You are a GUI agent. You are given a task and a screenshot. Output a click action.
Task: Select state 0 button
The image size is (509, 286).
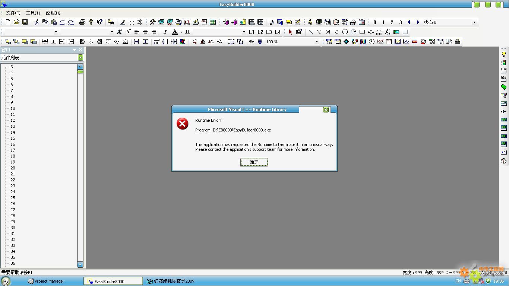(x=375, y=22)
